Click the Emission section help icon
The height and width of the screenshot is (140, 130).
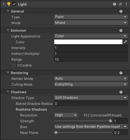(121, 30)
